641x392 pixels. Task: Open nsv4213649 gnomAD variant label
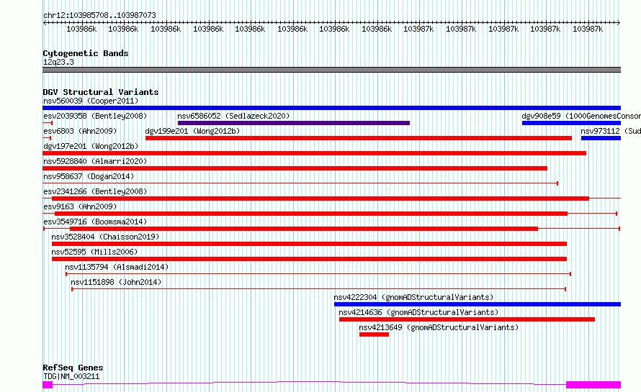coord(439,327)
